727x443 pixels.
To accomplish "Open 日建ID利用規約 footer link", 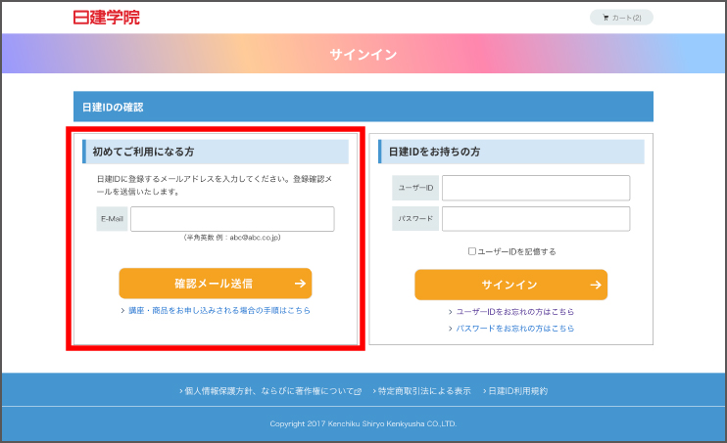I will point(518,391).
